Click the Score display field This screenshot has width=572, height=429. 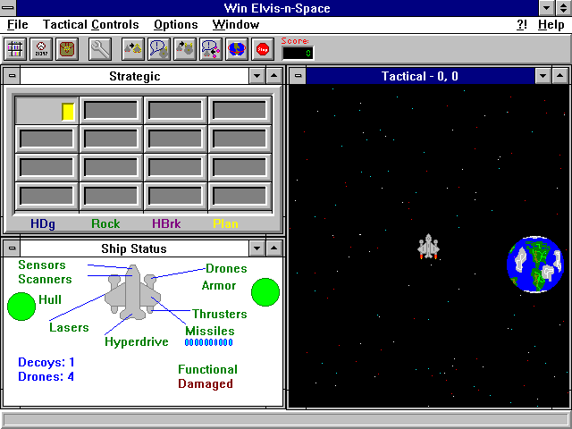pos(298,54)
